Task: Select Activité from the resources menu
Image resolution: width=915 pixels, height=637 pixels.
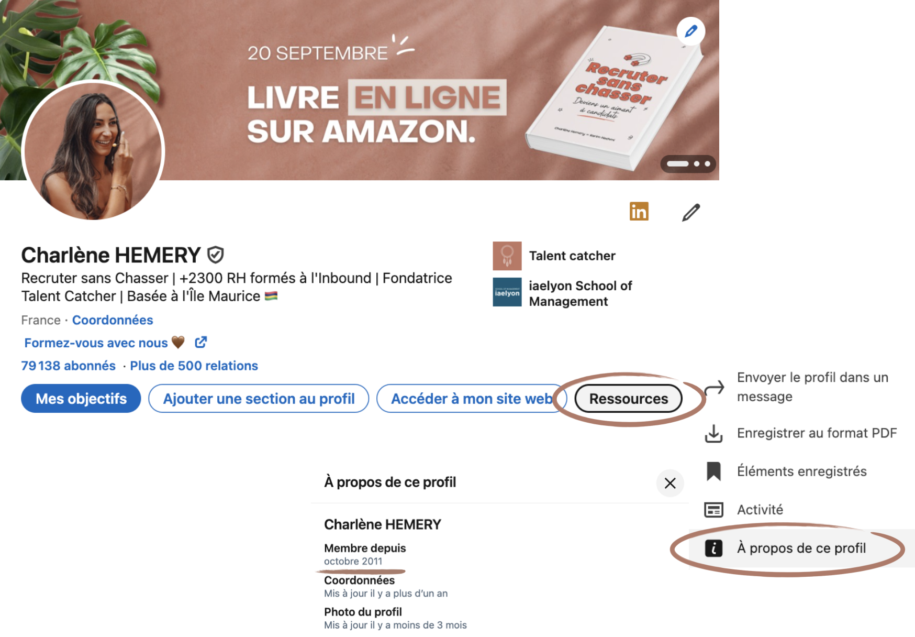Action: tap(760, 509)
